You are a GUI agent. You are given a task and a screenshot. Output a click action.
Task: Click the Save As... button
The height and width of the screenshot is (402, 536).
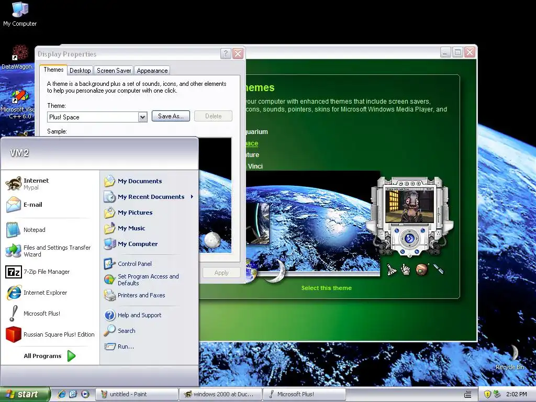tap(171, 116)
